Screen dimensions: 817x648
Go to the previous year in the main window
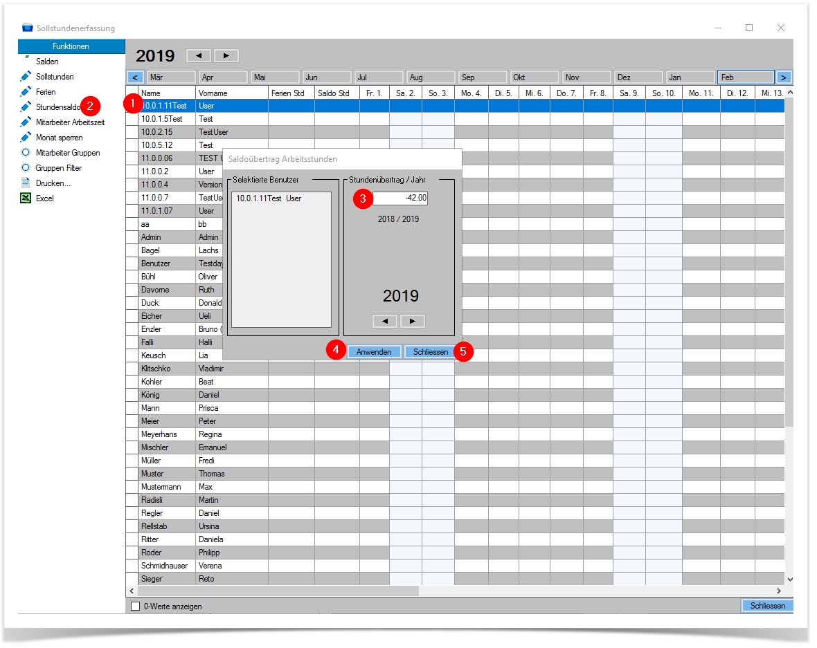tap(199, 56)
